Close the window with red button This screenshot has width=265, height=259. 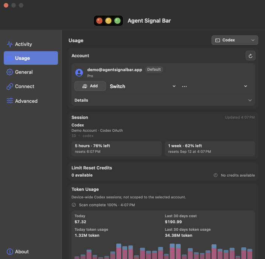click(x=6, y=5)
